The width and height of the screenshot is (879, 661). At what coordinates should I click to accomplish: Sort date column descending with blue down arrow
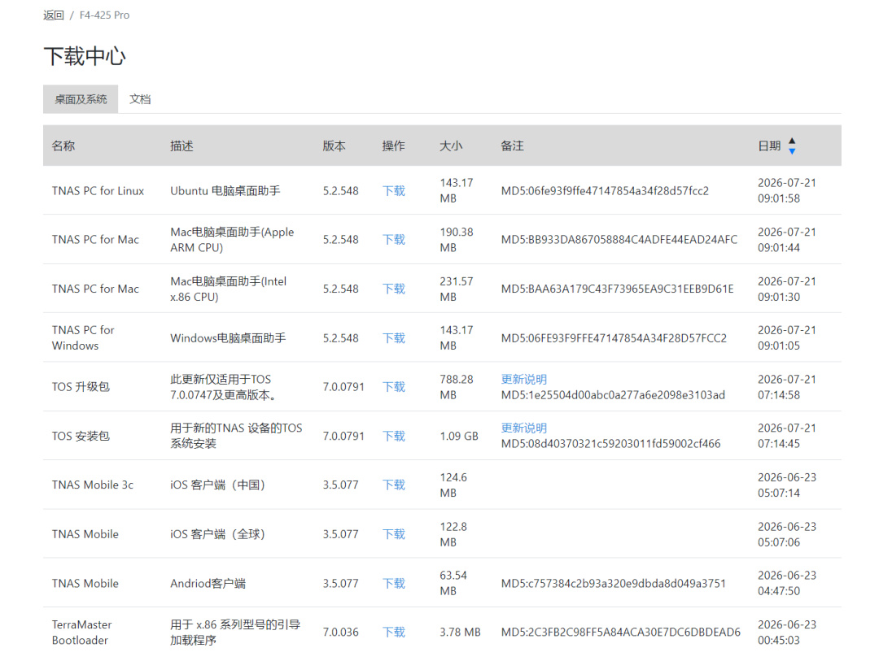tap(792, 150)
